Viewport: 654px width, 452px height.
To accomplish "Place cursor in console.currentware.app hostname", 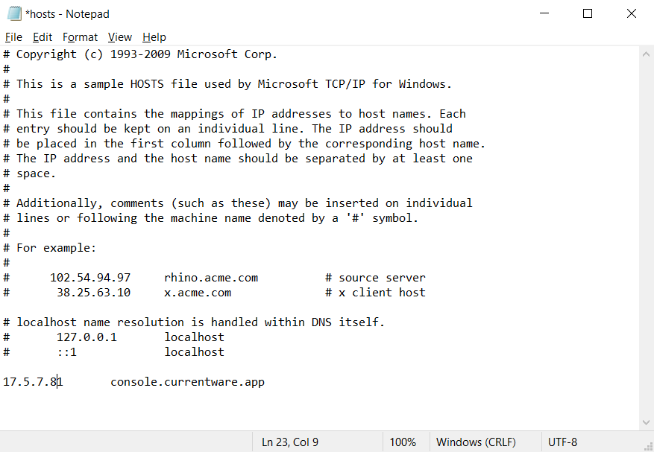I will pos(187,382).
